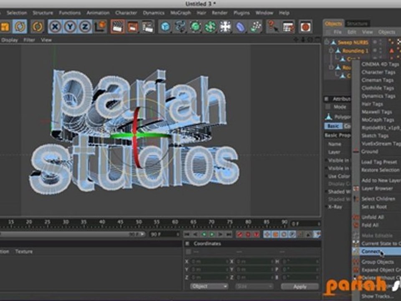
Task: Open the deformer capsule icon
Action: click(x=241, y=27)
